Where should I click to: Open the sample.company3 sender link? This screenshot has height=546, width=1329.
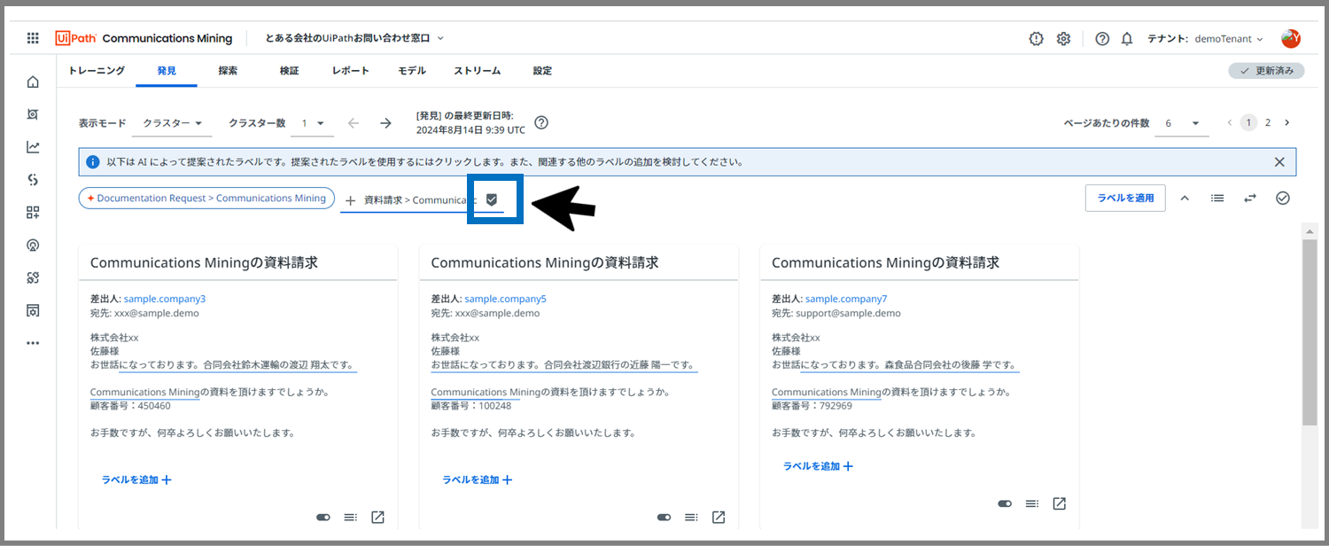(165, 299)
